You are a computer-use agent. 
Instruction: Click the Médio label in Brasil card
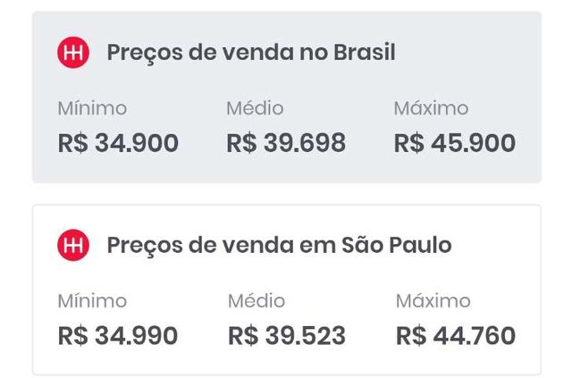(255, 108)
